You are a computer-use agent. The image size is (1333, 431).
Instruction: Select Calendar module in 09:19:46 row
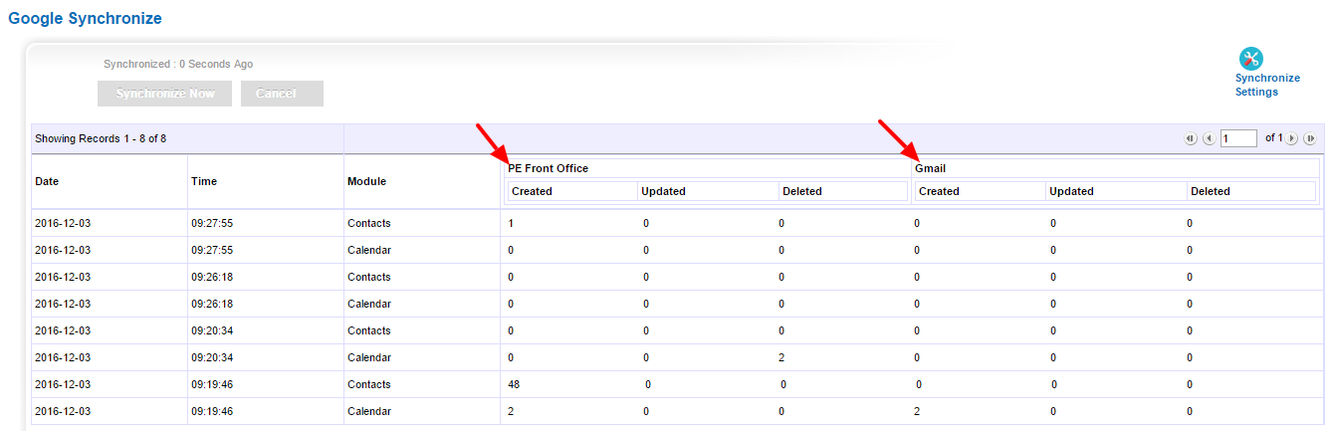coord(368,411)
